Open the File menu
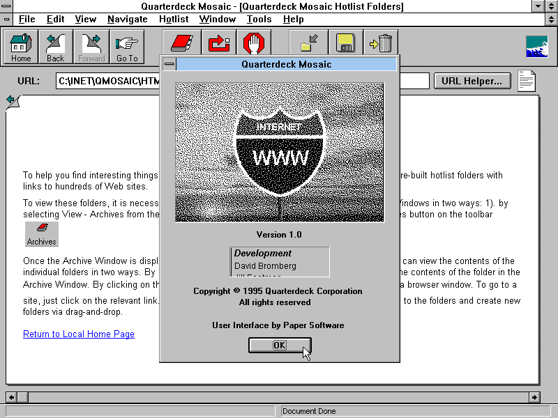 tap(27, 20)
